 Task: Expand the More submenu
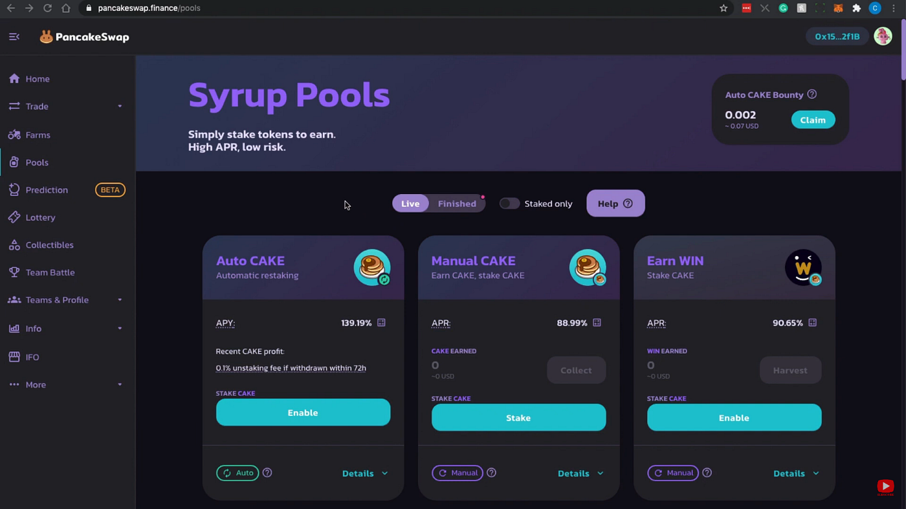[x=120, y=385]
